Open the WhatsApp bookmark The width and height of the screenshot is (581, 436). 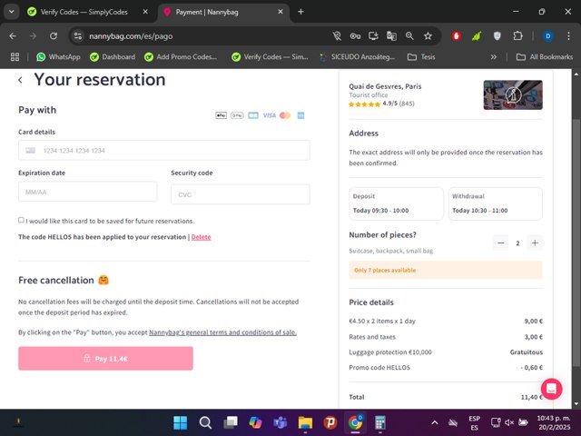click(x=58, y=56)
